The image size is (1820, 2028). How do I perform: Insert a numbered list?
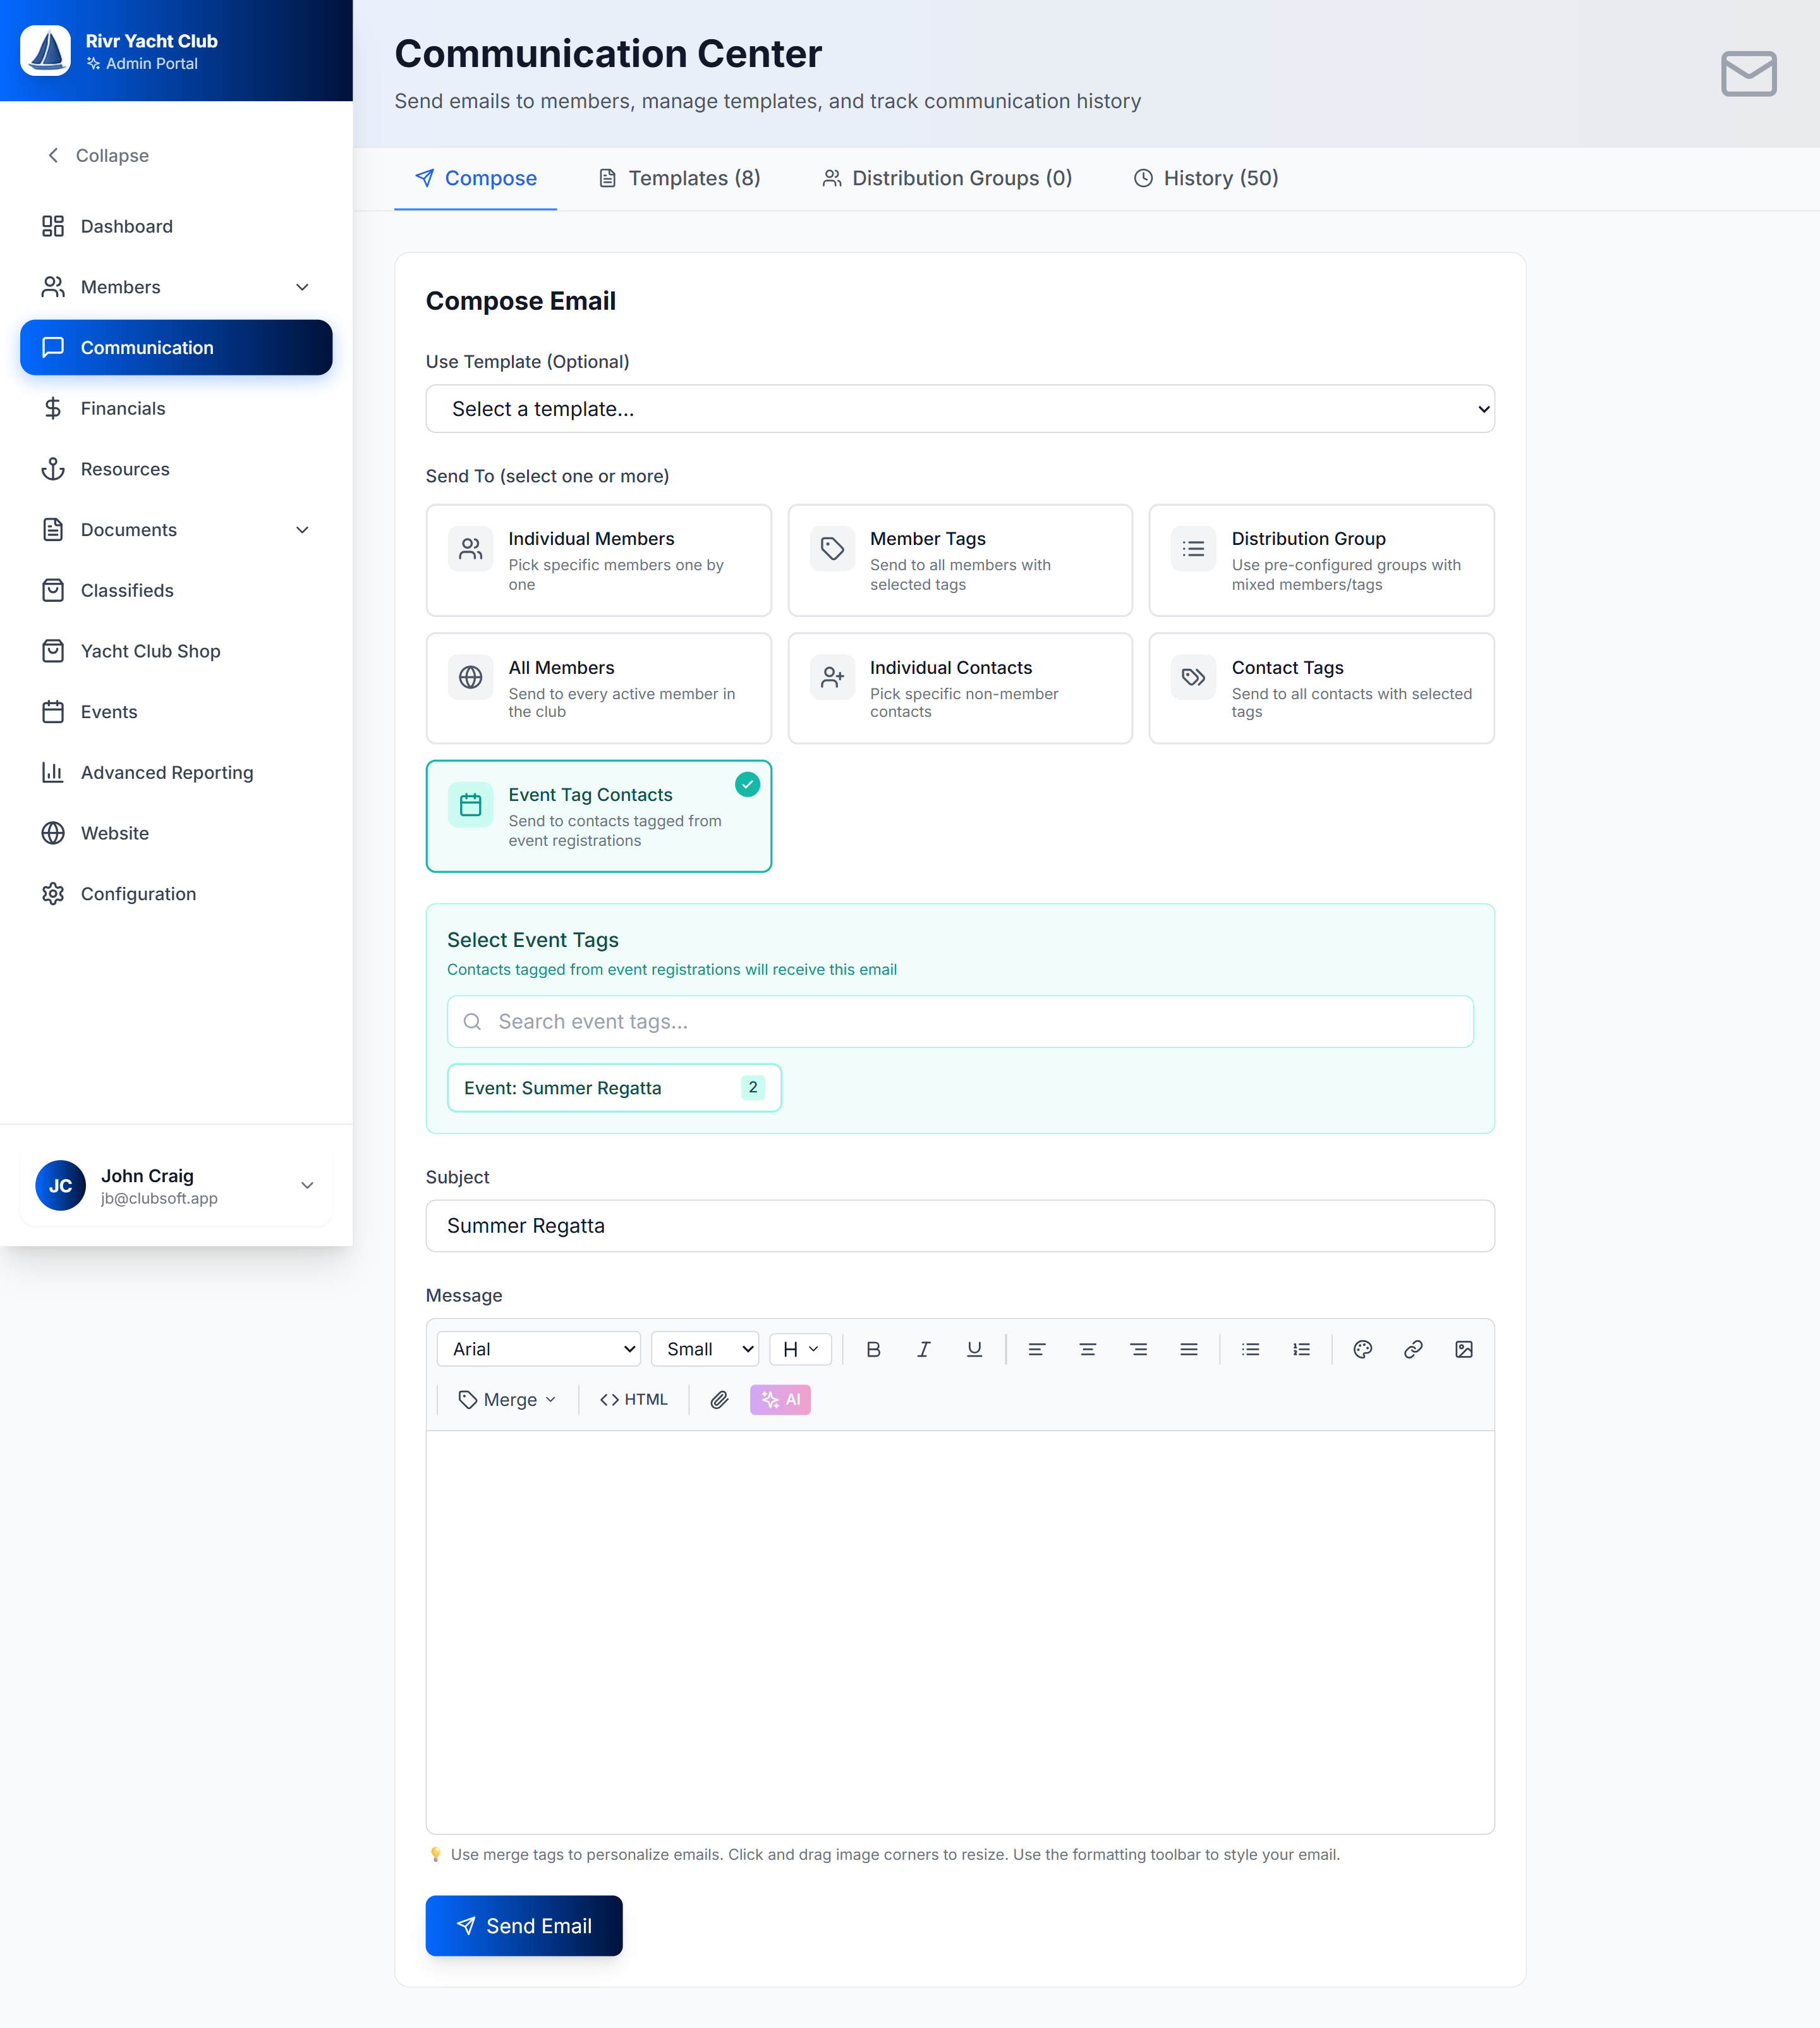[x=1300, y=1348]
